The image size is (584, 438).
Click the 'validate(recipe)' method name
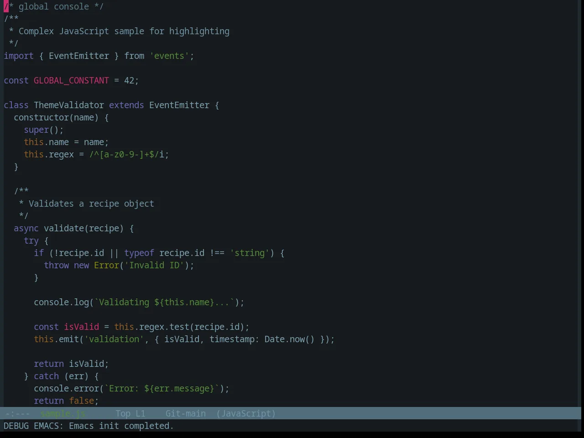[83, 228]
